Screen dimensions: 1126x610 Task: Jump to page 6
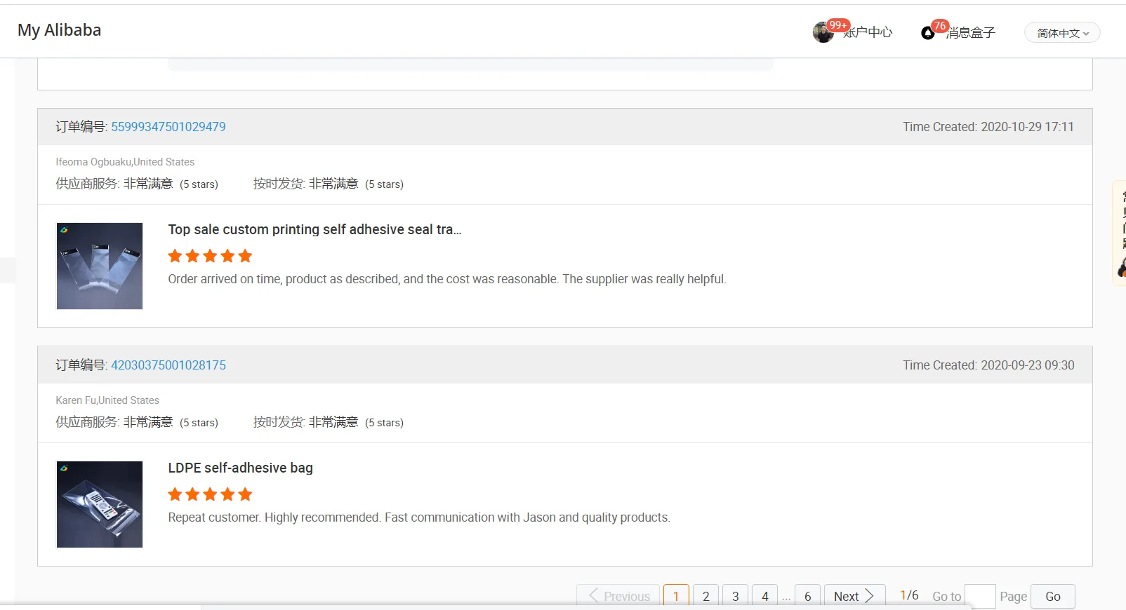[x=808, y=596]
